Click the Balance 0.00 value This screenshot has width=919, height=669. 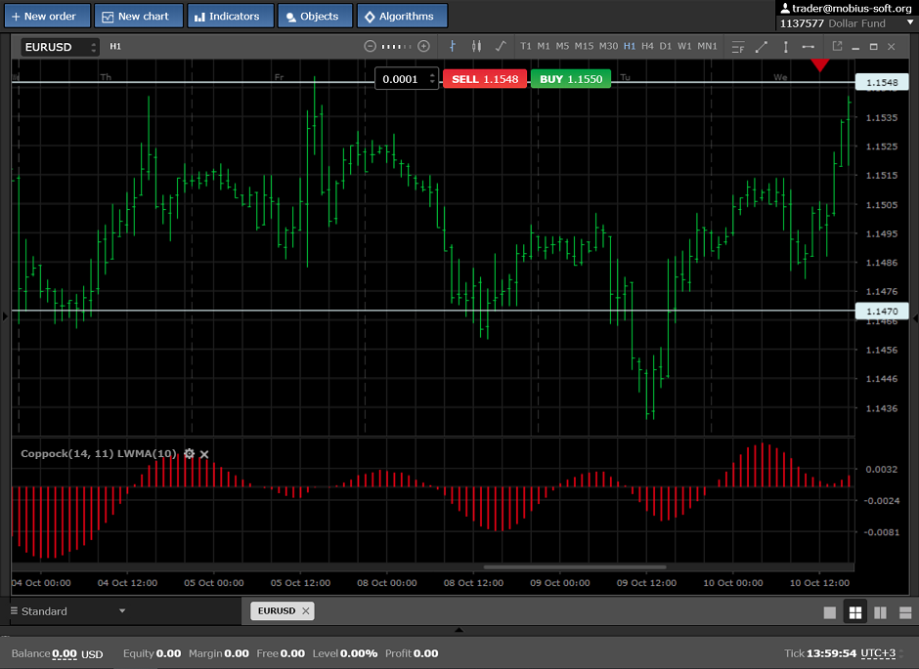tap(64, 653)
